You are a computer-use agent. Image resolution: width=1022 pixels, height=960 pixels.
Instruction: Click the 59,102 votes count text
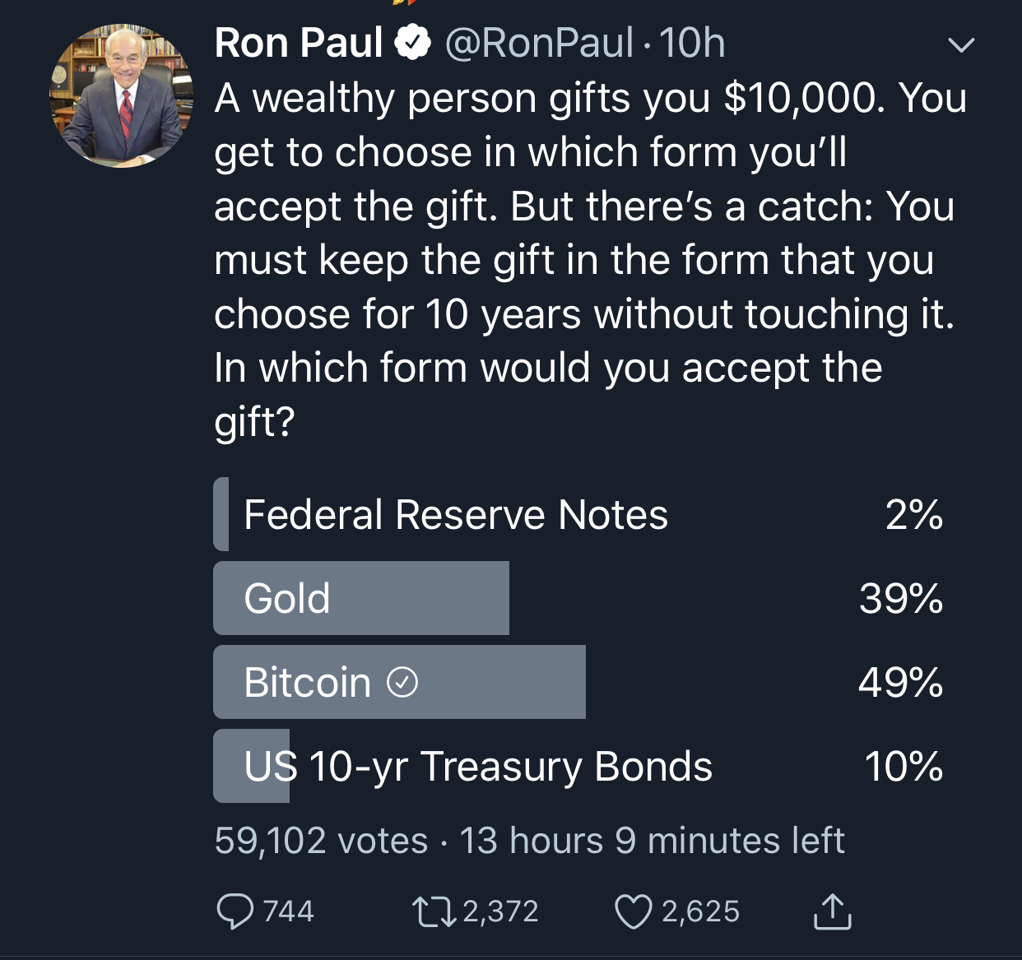pyautogui.click(x=321, y=841)
